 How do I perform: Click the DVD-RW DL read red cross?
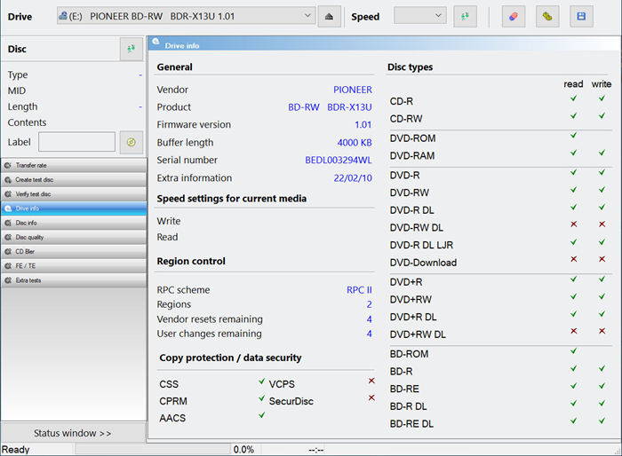[574, 224]
